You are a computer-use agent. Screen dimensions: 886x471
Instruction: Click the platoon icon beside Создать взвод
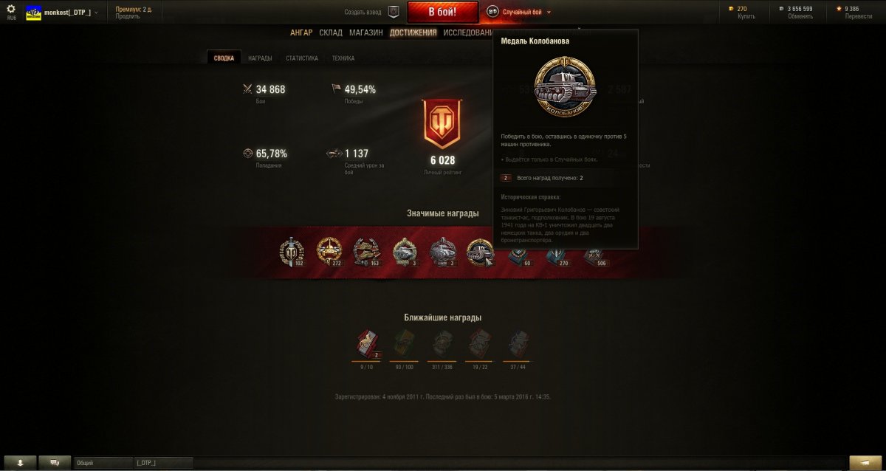coord(394,12)
